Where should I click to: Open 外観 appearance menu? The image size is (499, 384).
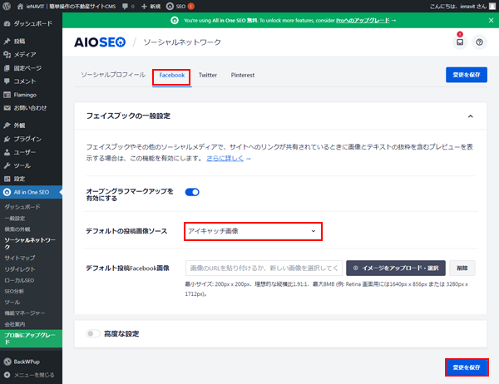pyautogui.click(x=32, y=126)
